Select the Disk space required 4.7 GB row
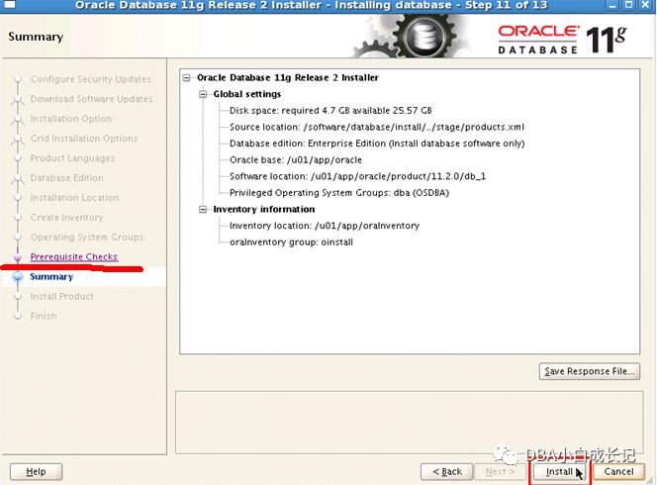The width and height of the screenshot is (657, 485). click(330, 111)
